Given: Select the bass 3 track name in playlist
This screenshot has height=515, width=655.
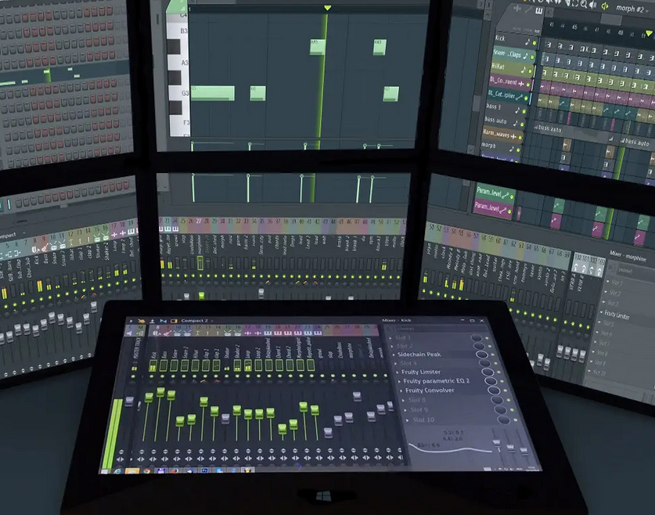Looking at the screenshot, I should (493, 106).
